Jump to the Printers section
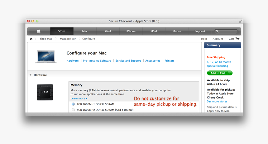 pyautogui.click(x=170, y=61)
